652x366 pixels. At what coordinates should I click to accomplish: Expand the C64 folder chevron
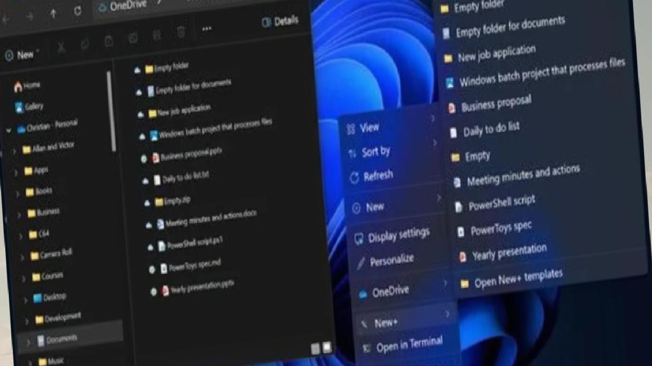[20, 236]
